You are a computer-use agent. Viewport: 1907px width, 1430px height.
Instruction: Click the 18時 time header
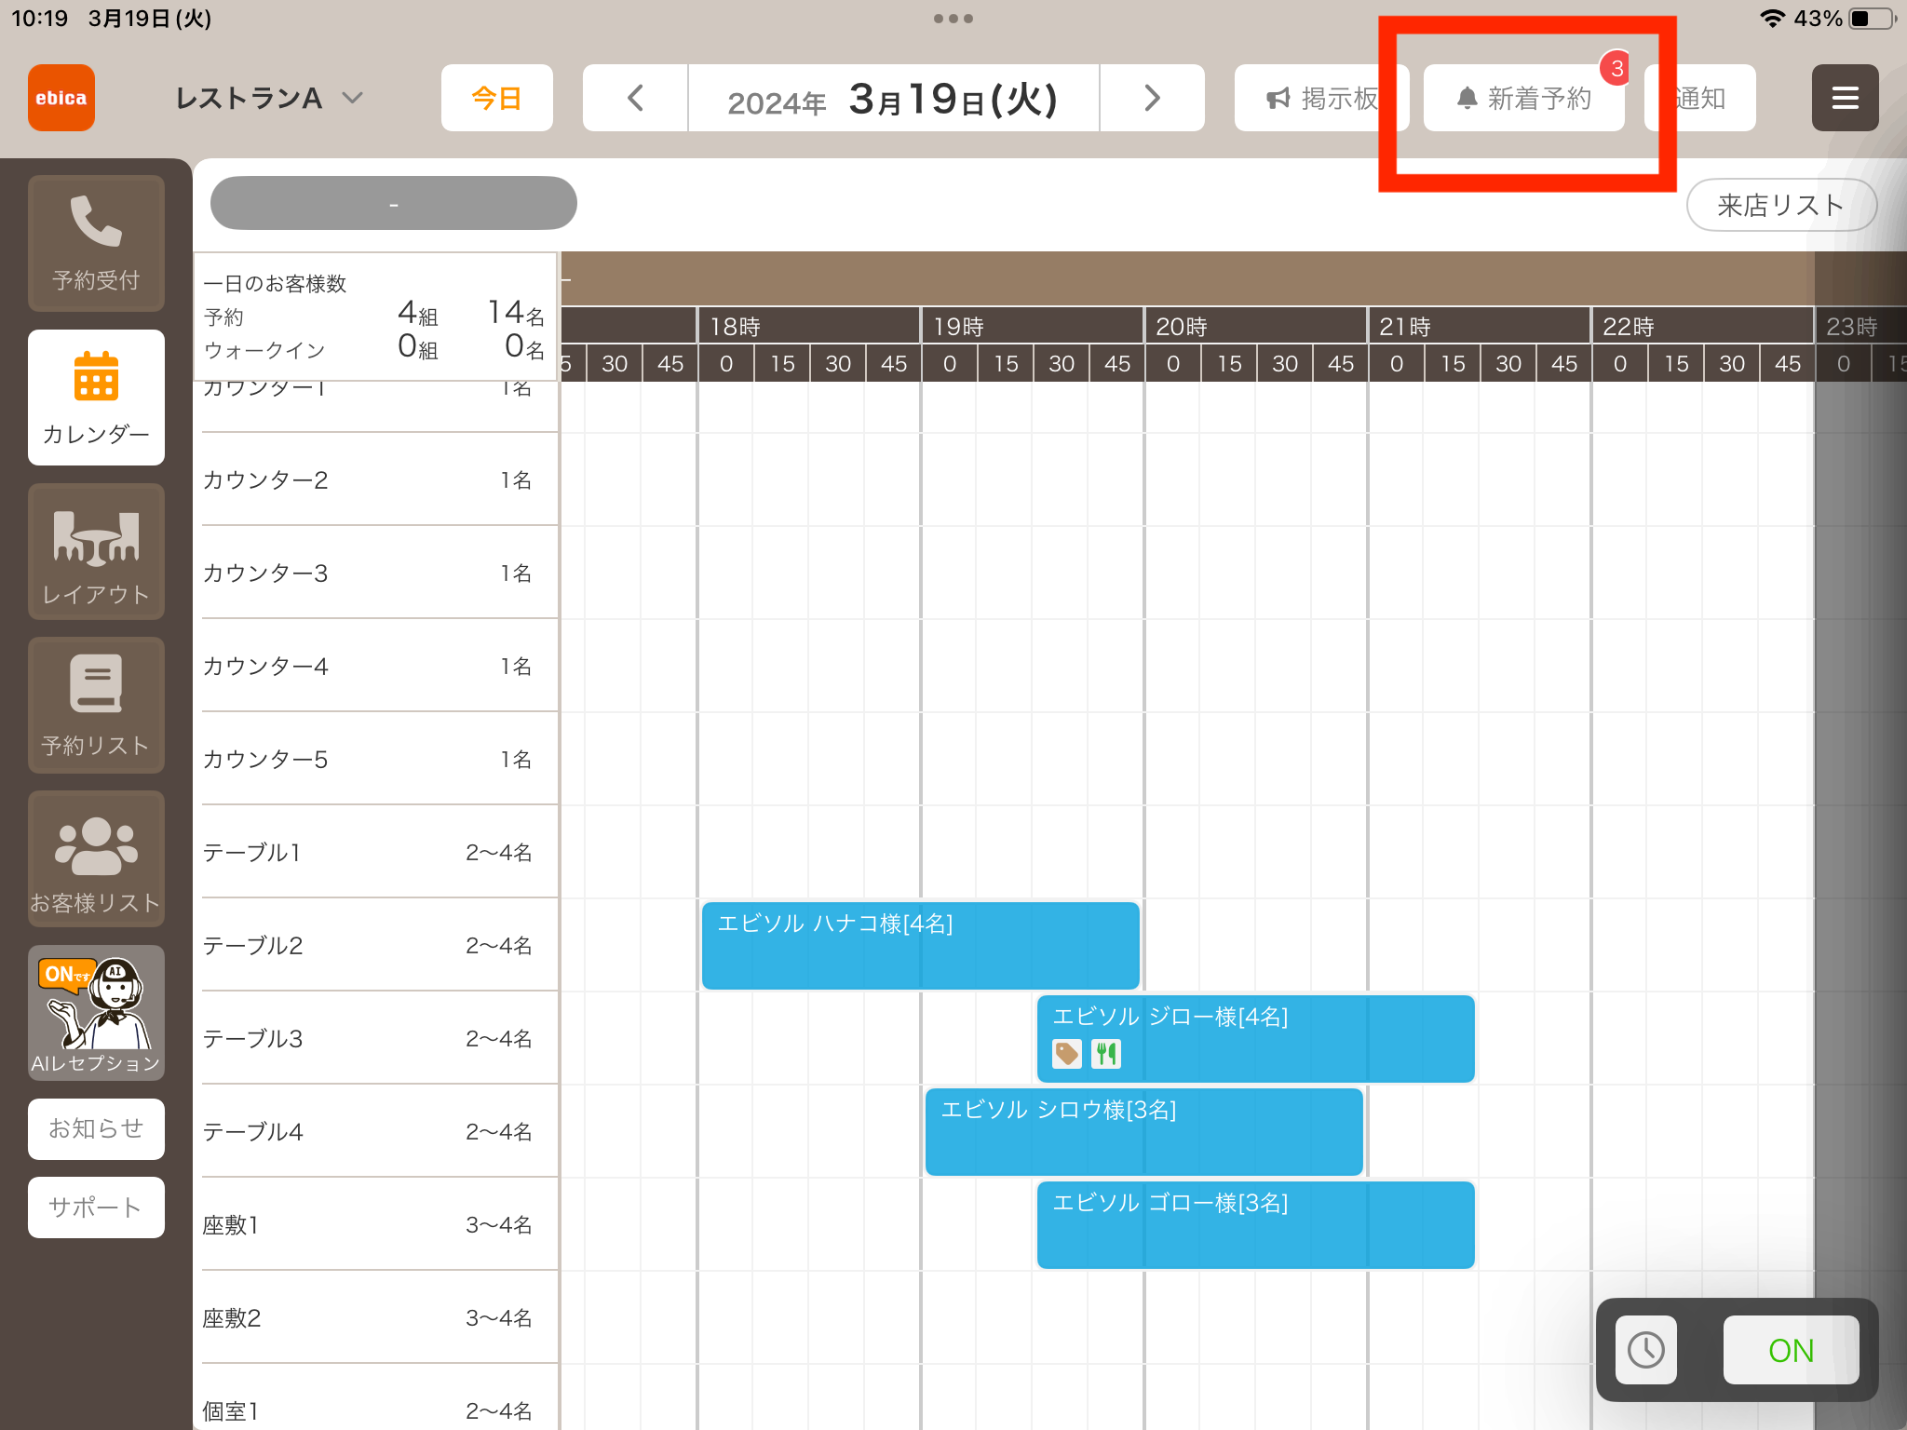[809, 327]
